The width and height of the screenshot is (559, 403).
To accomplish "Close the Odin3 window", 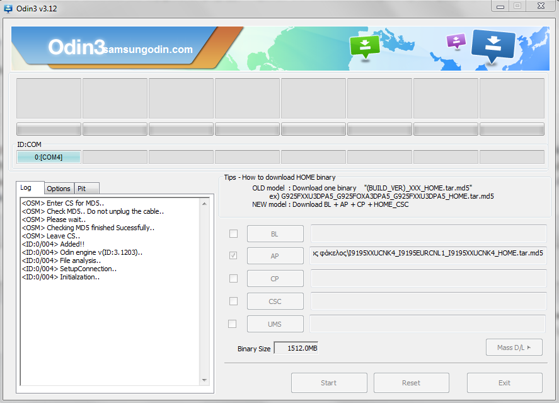I will (x=541, y=6).
